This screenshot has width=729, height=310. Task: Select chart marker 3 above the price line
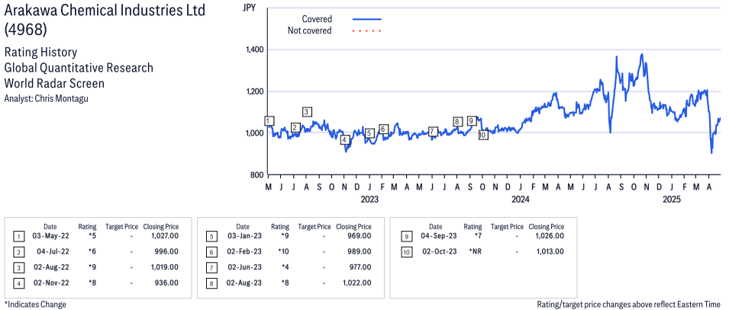pos(307,112)
